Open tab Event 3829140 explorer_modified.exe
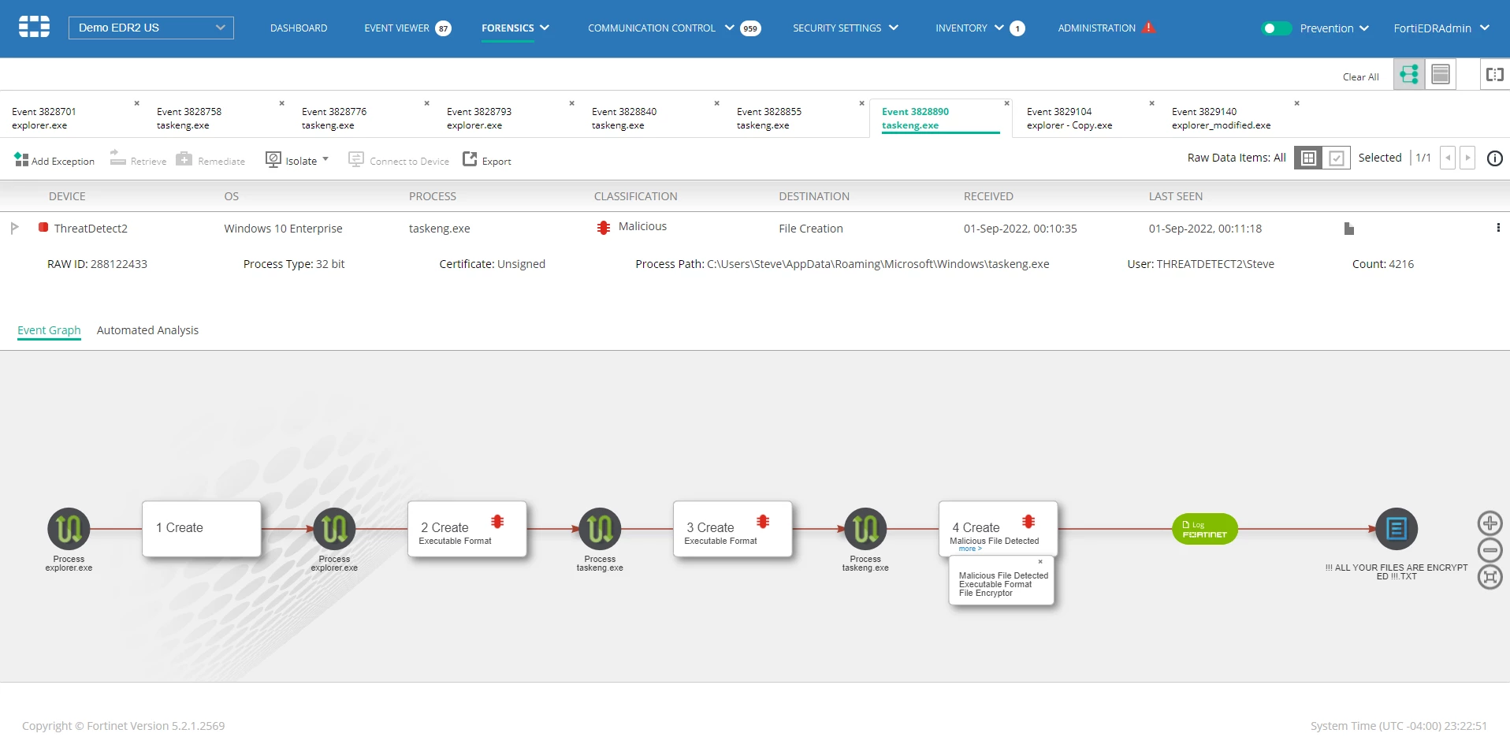Image resolution: width=1510 pixels, height=737 pixels. coord(1221,118)
